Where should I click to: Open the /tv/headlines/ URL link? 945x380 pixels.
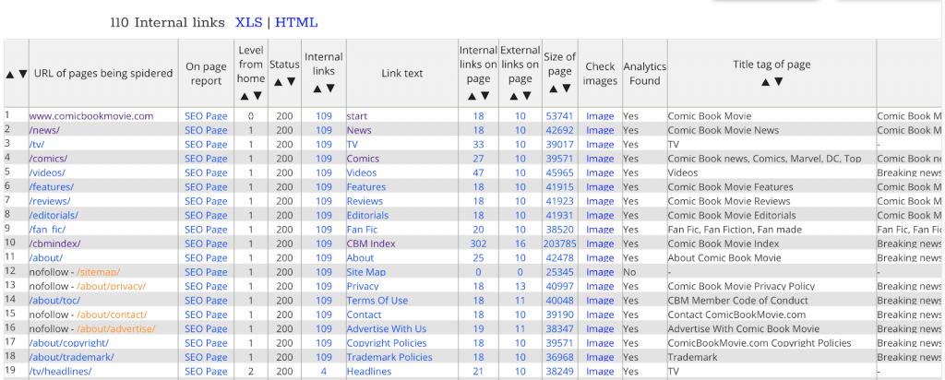(x=60, y=372)
